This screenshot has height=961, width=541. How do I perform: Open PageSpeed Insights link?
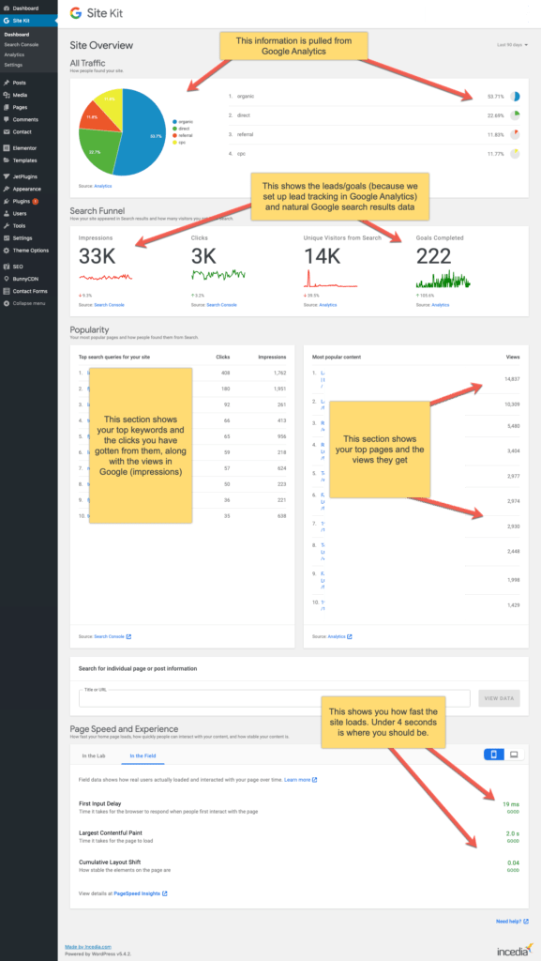(141, 893)
